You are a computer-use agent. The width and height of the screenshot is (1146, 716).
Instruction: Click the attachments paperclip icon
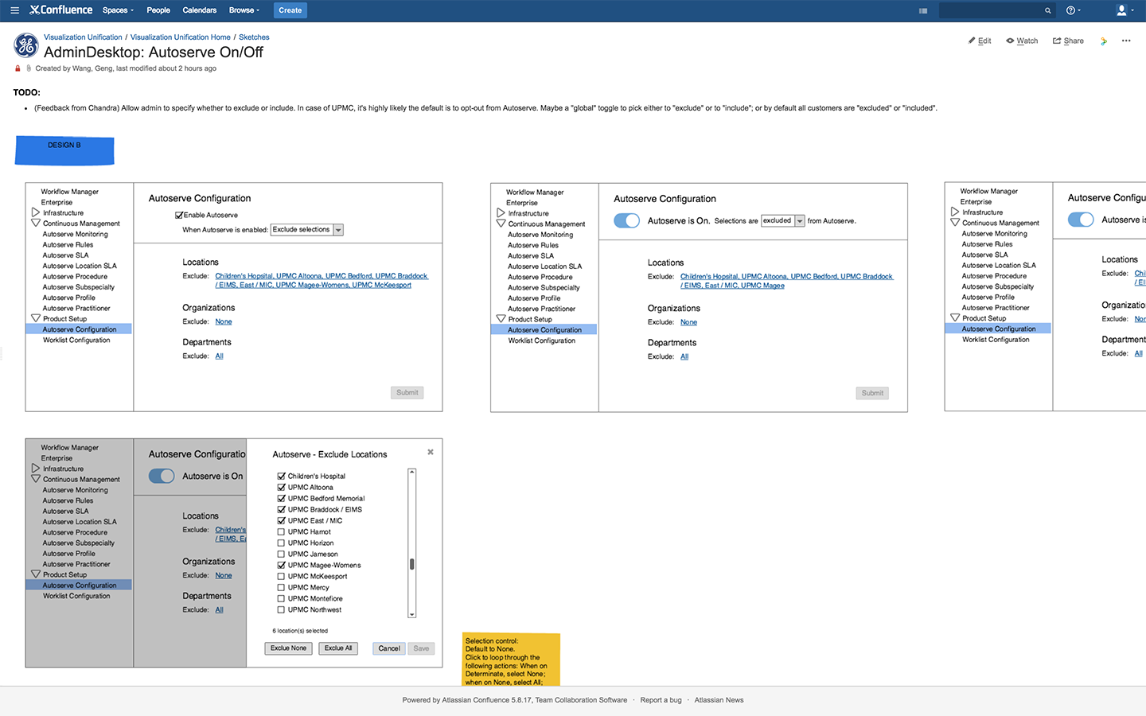click(29, 68)
